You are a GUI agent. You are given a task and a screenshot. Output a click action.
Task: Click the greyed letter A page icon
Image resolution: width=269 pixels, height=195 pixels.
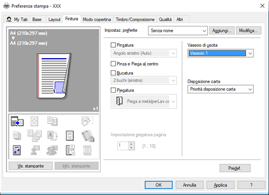[52, 136]
